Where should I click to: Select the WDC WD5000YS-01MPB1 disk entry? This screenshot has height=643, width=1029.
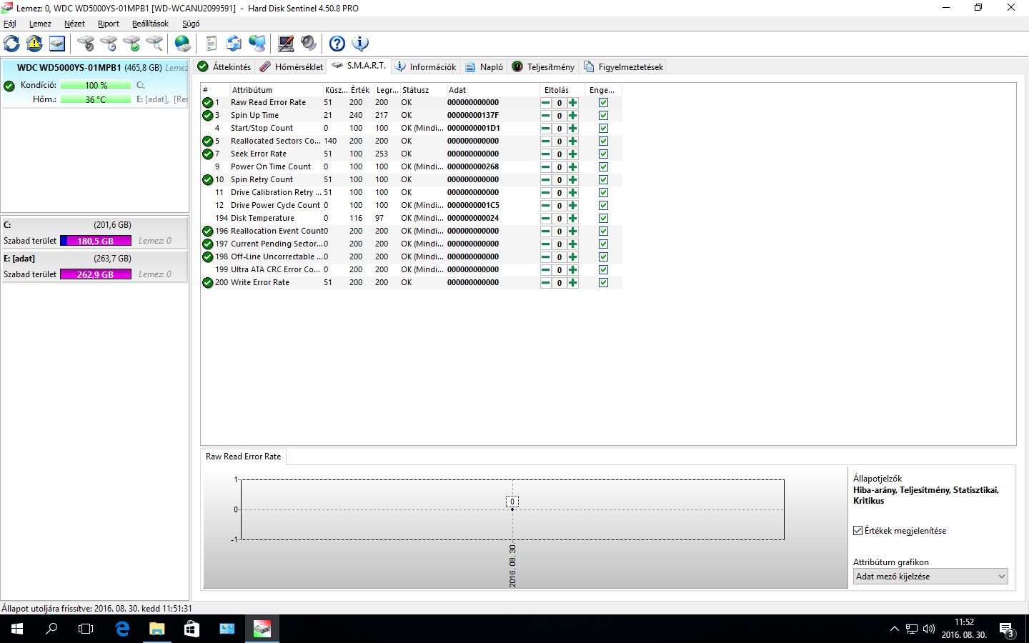pos(95,84)
